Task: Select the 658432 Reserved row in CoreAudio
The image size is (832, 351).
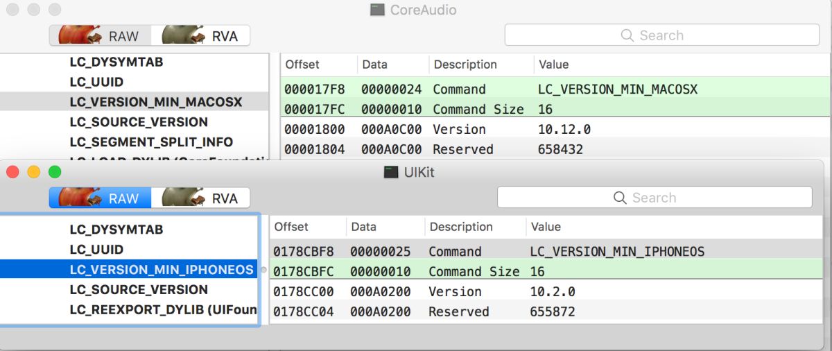Action: (x=556, y=150)
